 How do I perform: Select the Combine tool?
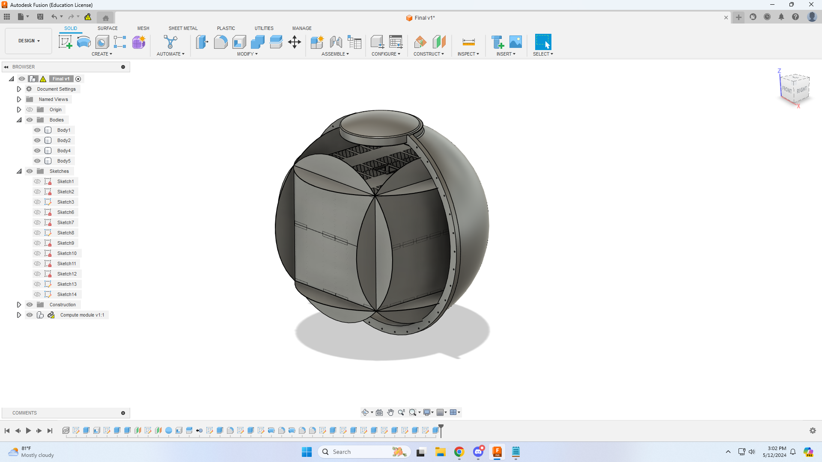click(x=258, y=42)
